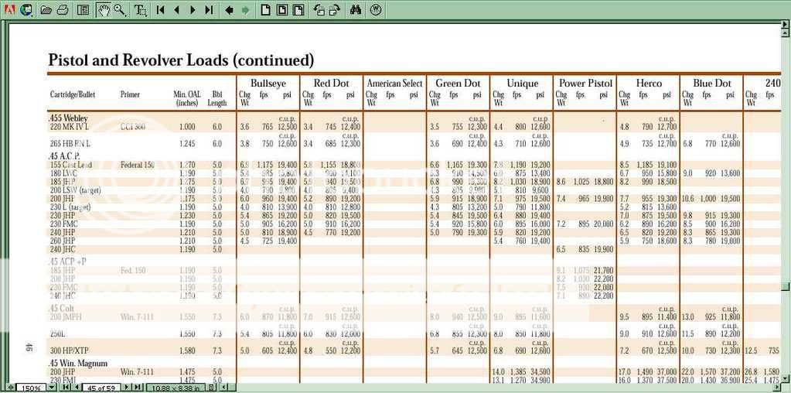Screen dimensions: 791x393
Task: Open the Adobe Online globe icon
Action: [26, 9]
